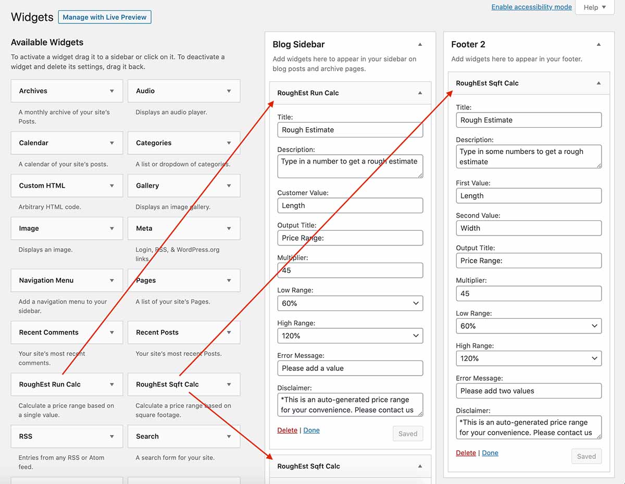Collapse RoughEst Sqft Calc widget in Footer 2
Viewport: 625px width, 484px height.
[x=598, y=83]
